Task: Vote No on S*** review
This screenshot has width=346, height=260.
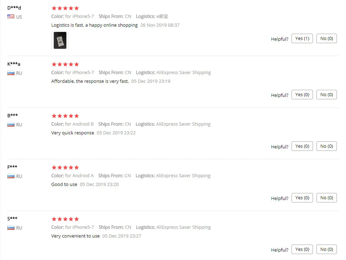Action: click(x=327, y=249)
